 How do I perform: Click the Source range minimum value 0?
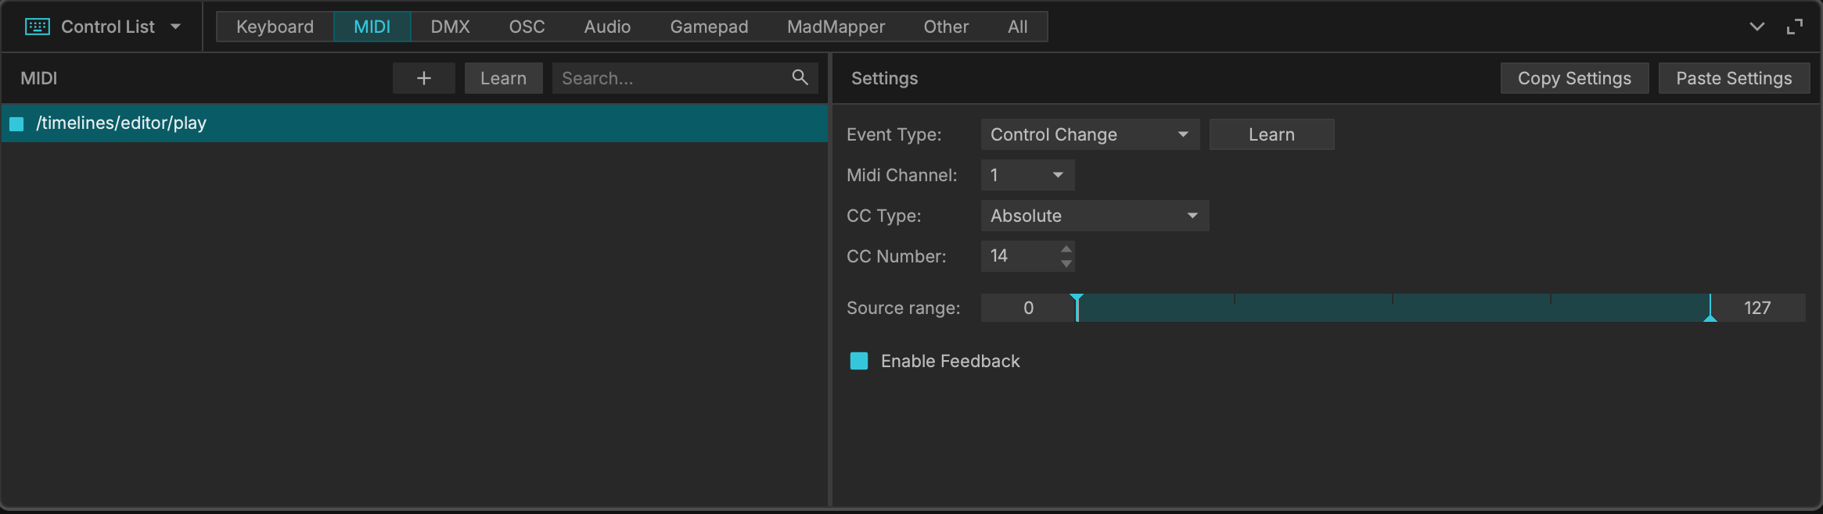click(1028, 308)
